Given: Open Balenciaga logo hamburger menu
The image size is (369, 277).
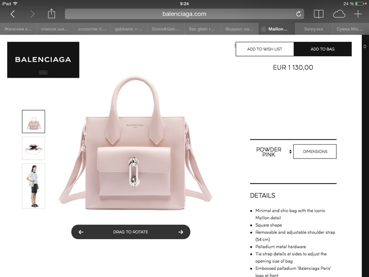Looking at the screenshot, I should tap(43, 72).
